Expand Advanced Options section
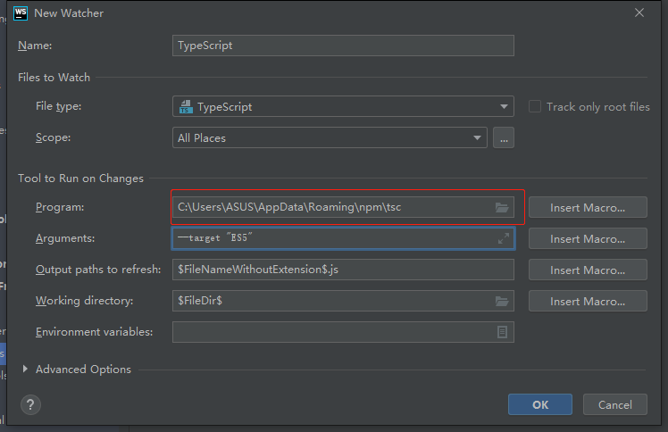Viewport: 668px width, 432px height. point(25,369)
